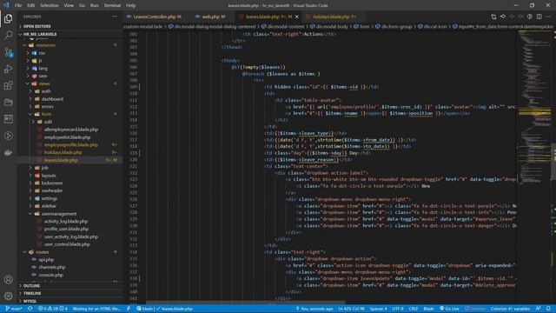Open api.php in routes folder
556x313 pixels.
tap(69, 259)
